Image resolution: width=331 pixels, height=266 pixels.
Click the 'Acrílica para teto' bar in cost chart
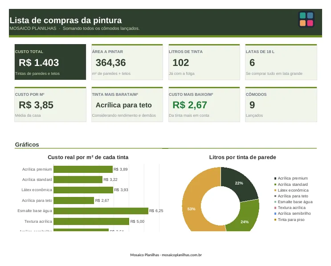tap(74, 201)
